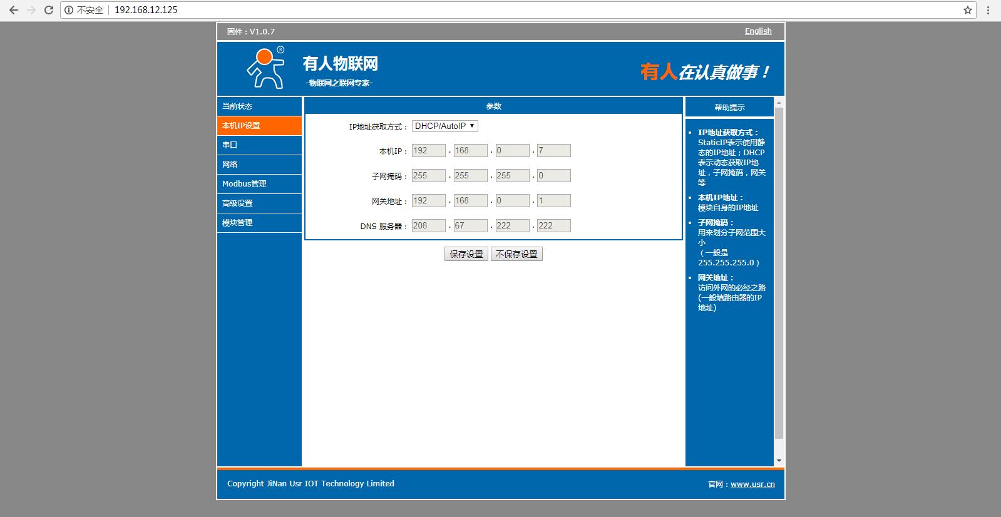Click the browser back arrow
Image resolution: width=1001 pixels, height=517 pixels.
pyautogui.click(x=13, y=10)
